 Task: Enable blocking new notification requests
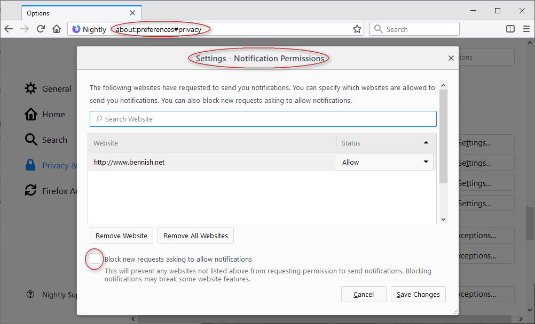click(95, 259)
